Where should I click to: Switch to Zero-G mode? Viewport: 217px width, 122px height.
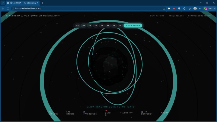pos(108,113)
